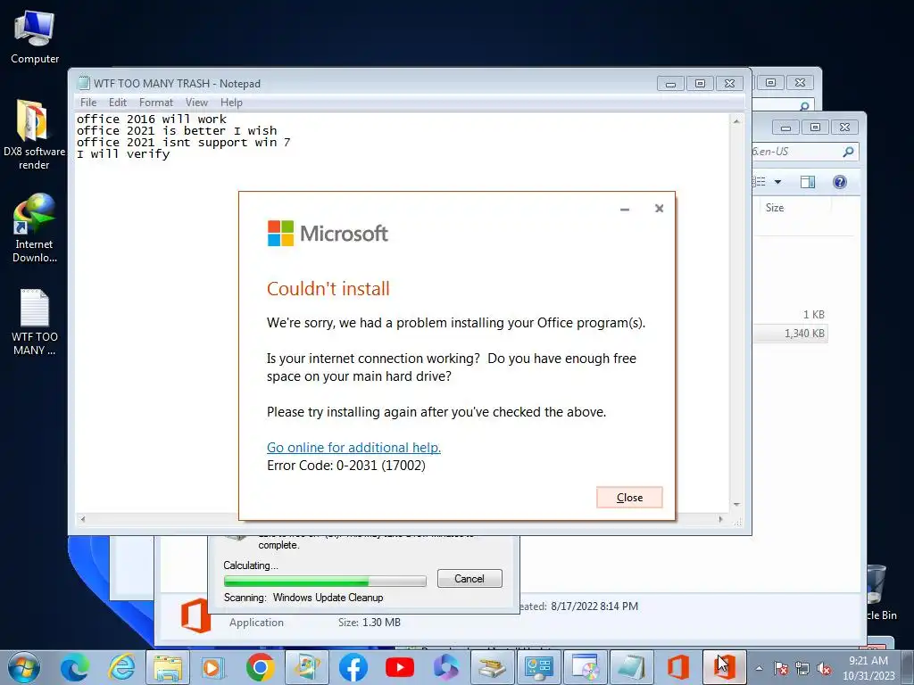Click Office icon in Explorer details pane
The height and width of the screenshot is (685, 914).
(195, 615)
